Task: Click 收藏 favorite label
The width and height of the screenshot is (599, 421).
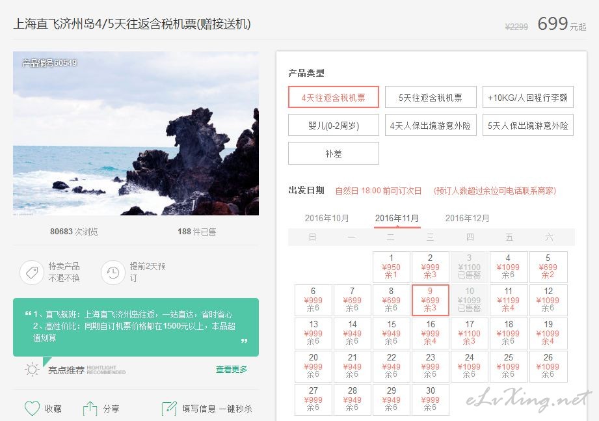Action: point(53,409)
